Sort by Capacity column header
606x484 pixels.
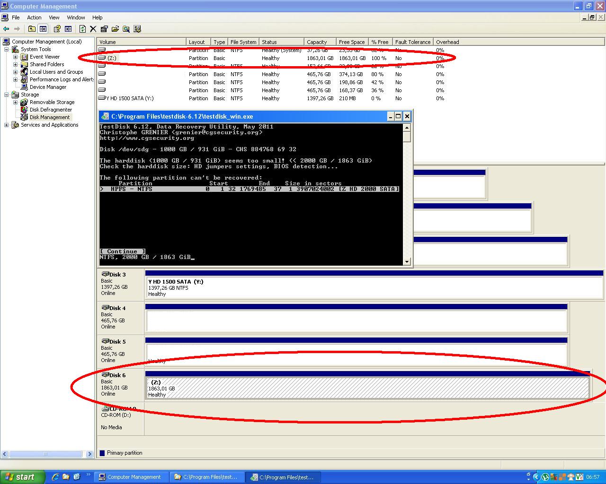pos(320,42)
